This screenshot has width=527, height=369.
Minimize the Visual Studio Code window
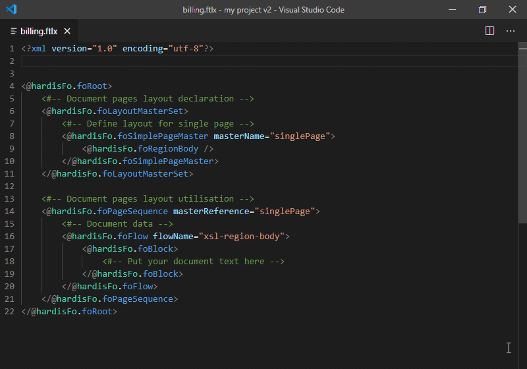tap(453, 9)
